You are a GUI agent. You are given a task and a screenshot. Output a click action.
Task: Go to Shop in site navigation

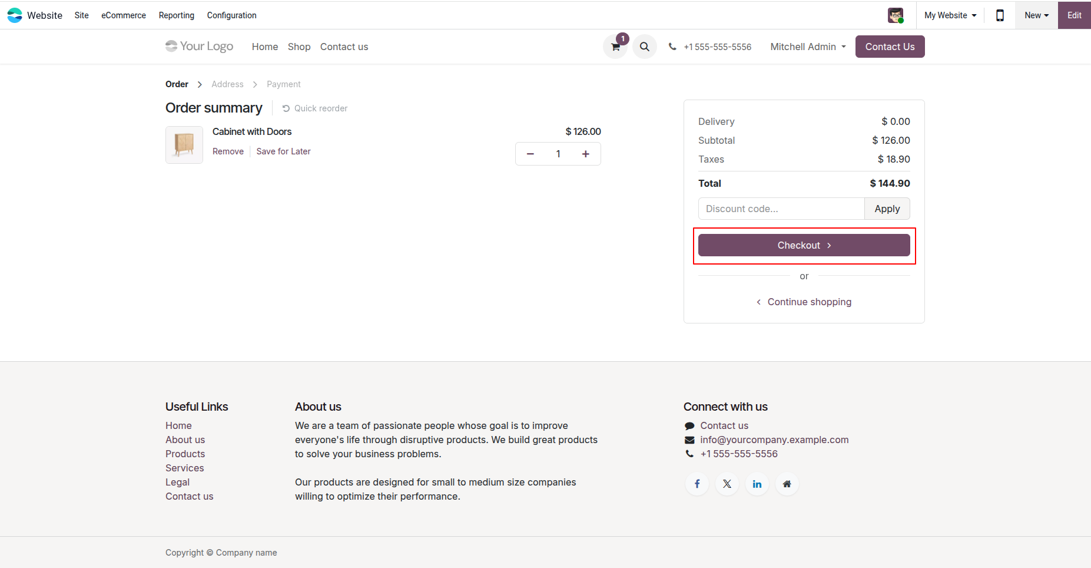(299, 47)
